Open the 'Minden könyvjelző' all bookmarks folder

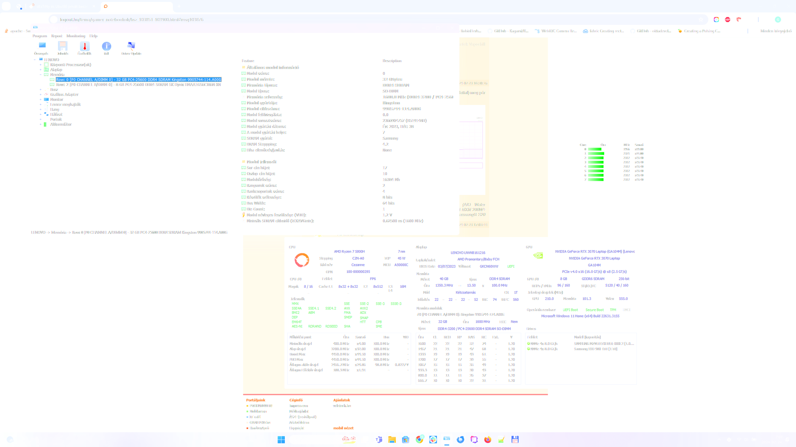click(x=776, y=31)
